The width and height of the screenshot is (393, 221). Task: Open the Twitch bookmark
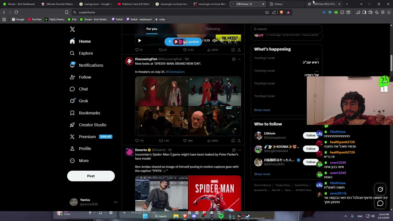click(x=117, y=19)
